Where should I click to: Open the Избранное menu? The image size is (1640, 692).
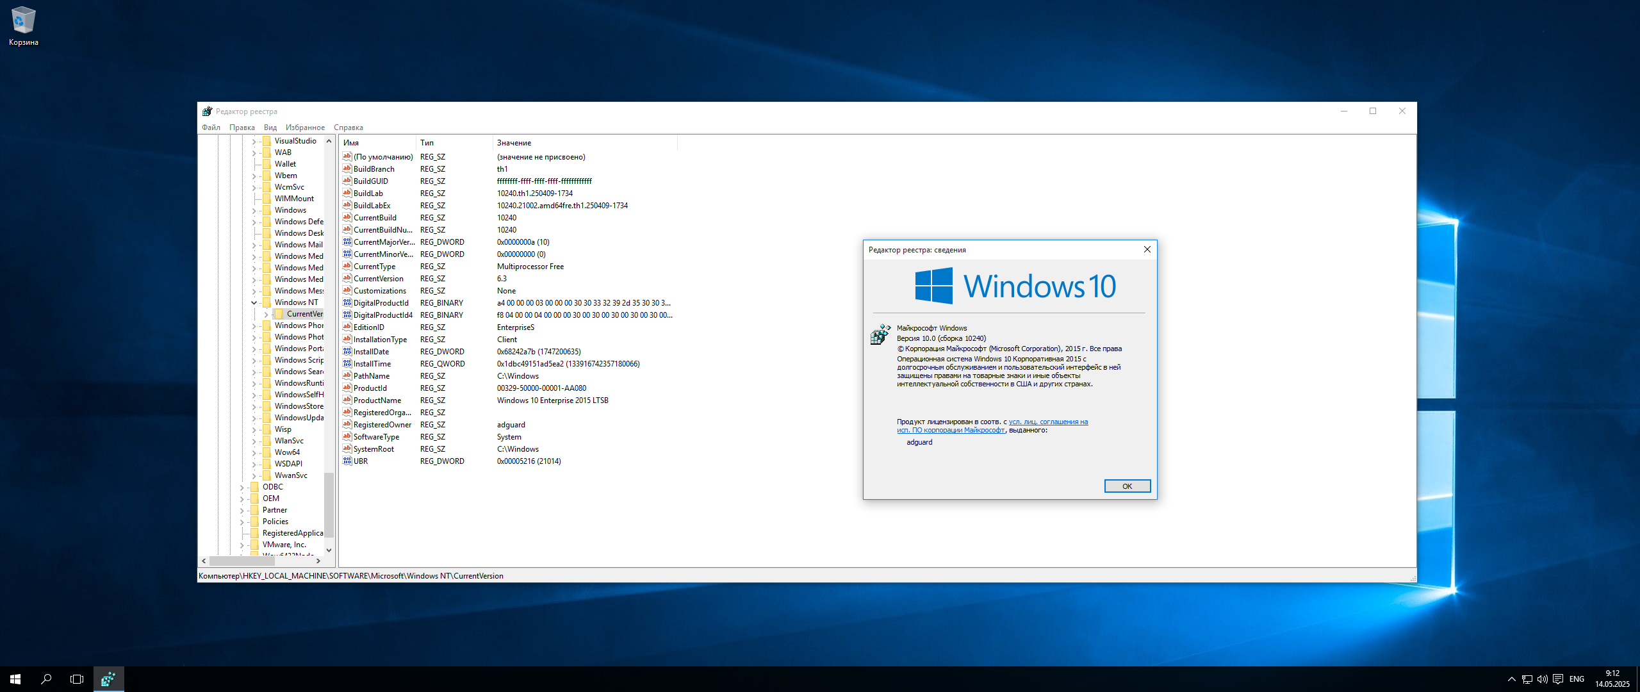tap(305, 127)
